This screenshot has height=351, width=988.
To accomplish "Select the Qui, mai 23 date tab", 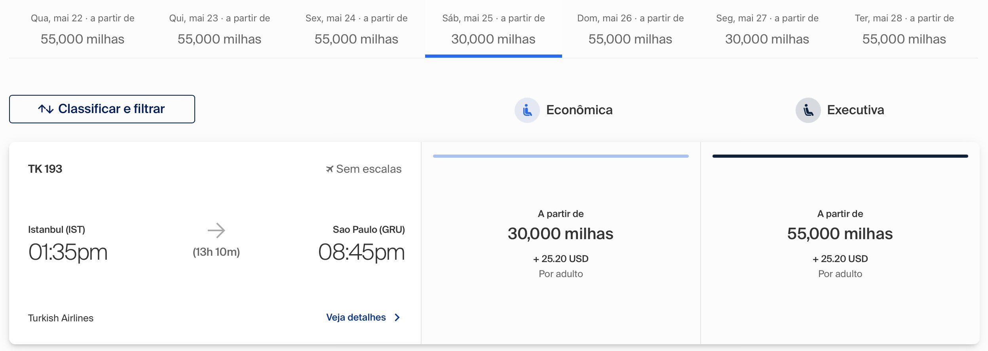I will [219, 29].
